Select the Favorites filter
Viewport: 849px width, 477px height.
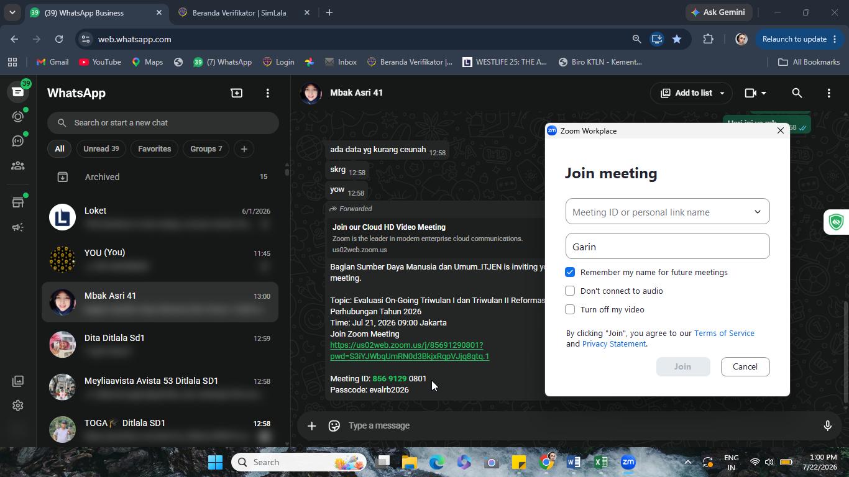[154, 149]
